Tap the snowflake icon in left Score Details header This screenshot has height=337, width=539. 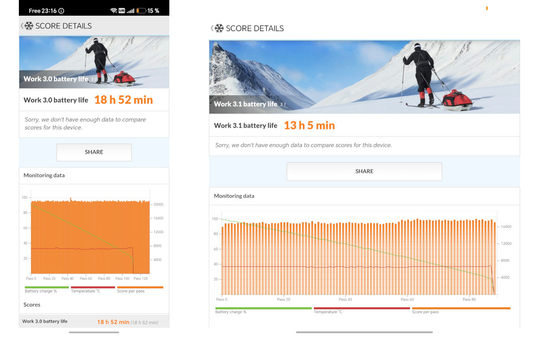pyautogui.click(x=29, y=26)
